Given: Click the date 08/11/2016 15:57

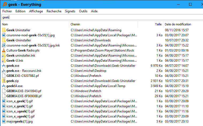Looking at the screenshot, I should point(177,30).
